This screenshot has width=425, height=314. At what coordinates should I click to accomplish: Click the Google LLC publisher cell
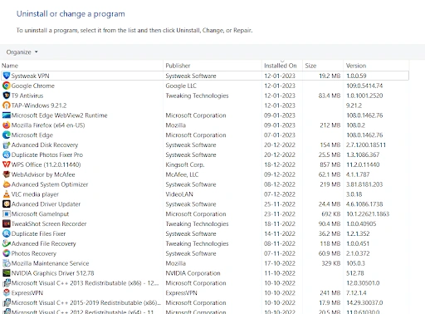click(x=181, y=86)
